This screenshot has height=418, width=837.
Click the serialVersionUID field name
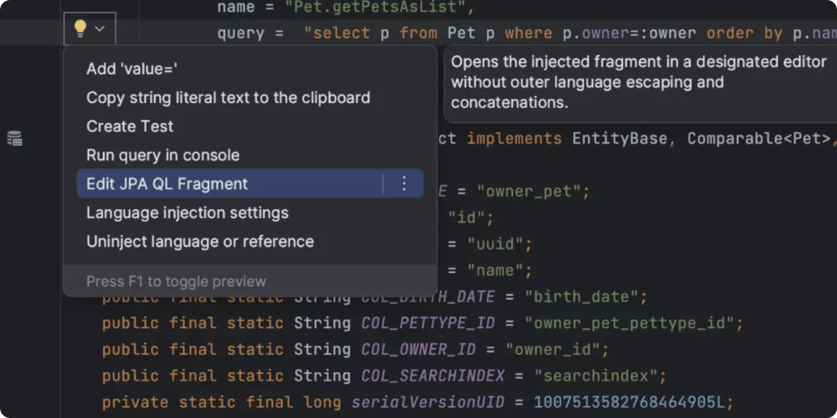click(428, 403)
